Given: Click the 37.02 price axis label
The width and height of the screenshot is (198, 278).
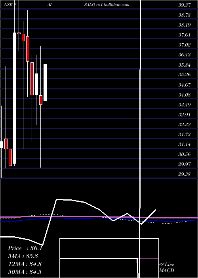Looking at the screenshot, I should pyautogui.click(x=185, y=44).
